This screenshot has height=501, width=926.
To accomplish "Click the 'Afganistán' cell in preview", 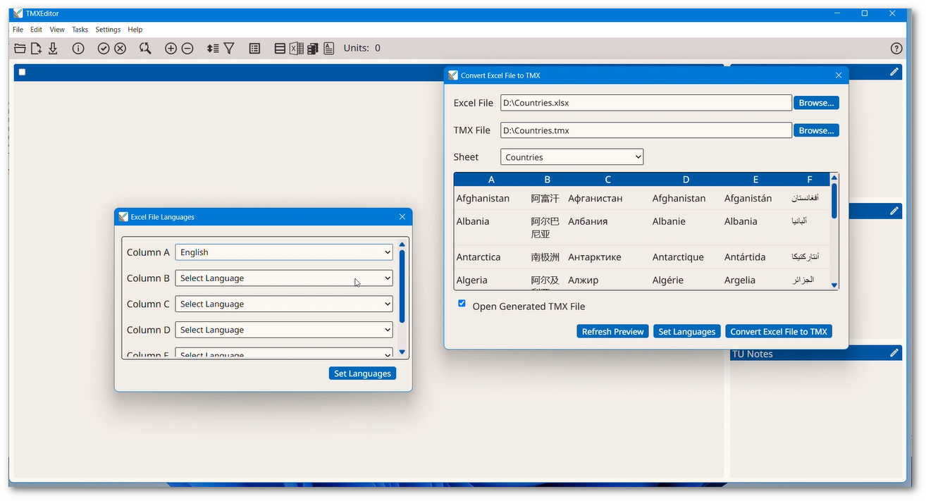I will (x=748, y=199).
